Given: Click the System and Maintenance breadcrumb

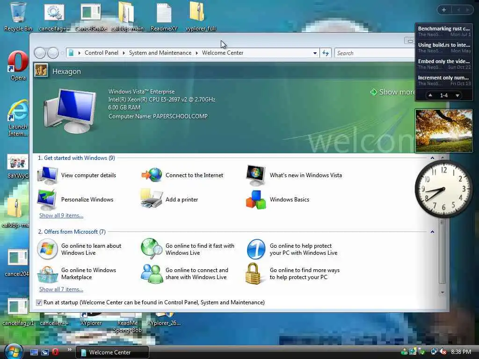Looking at the screenshot, I should [x=160, y=53].
